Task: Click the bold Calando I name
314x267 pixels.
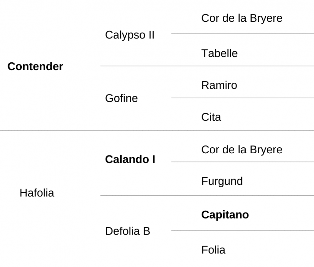Action: (130, 159)
